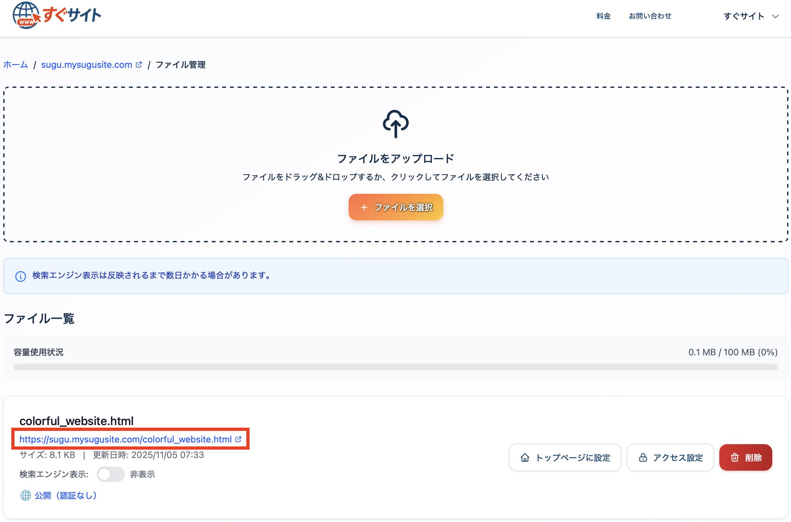
Task: Click the ファイルを選択 button
Action: (x=396, y=207)
